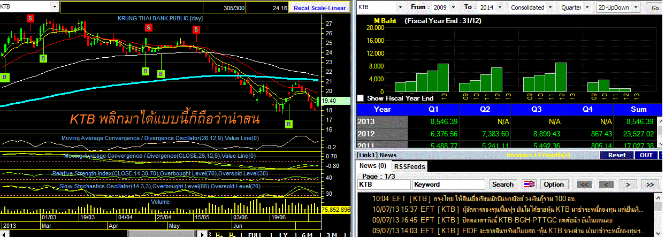Click the Q4 column header
Viewport: 665px width, 238px height.
[588, 110]
